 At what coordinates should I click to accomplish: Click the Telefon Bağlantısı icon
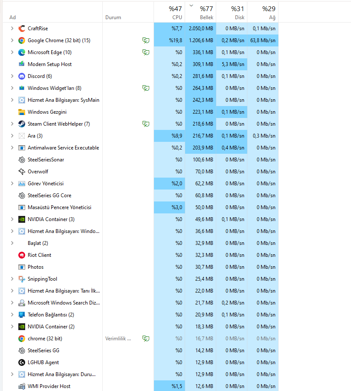(22, 315)
